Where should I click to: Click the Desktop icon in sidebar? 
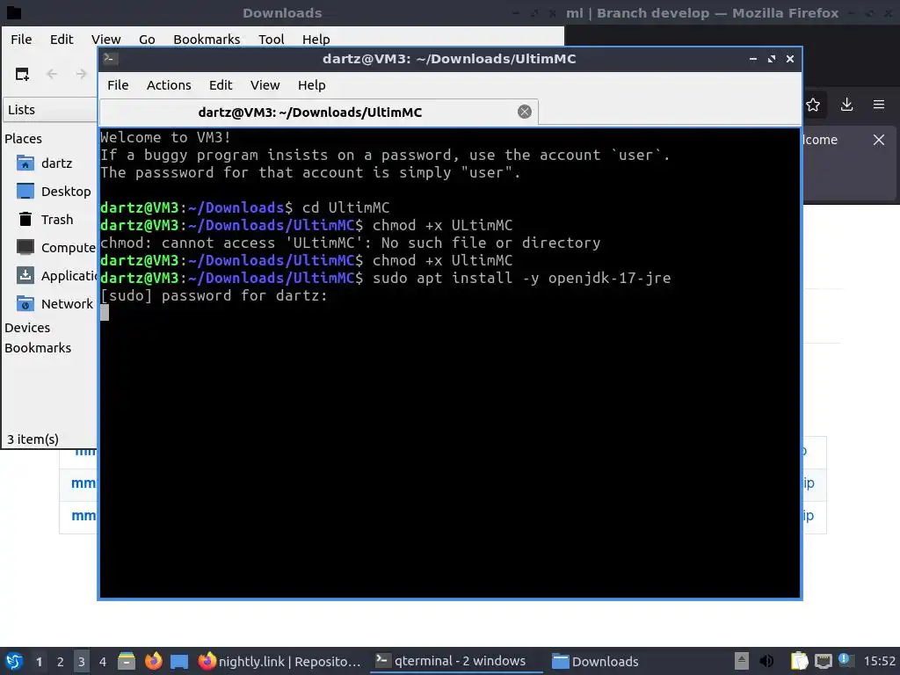pyautogui.click(x=25, y=191)
